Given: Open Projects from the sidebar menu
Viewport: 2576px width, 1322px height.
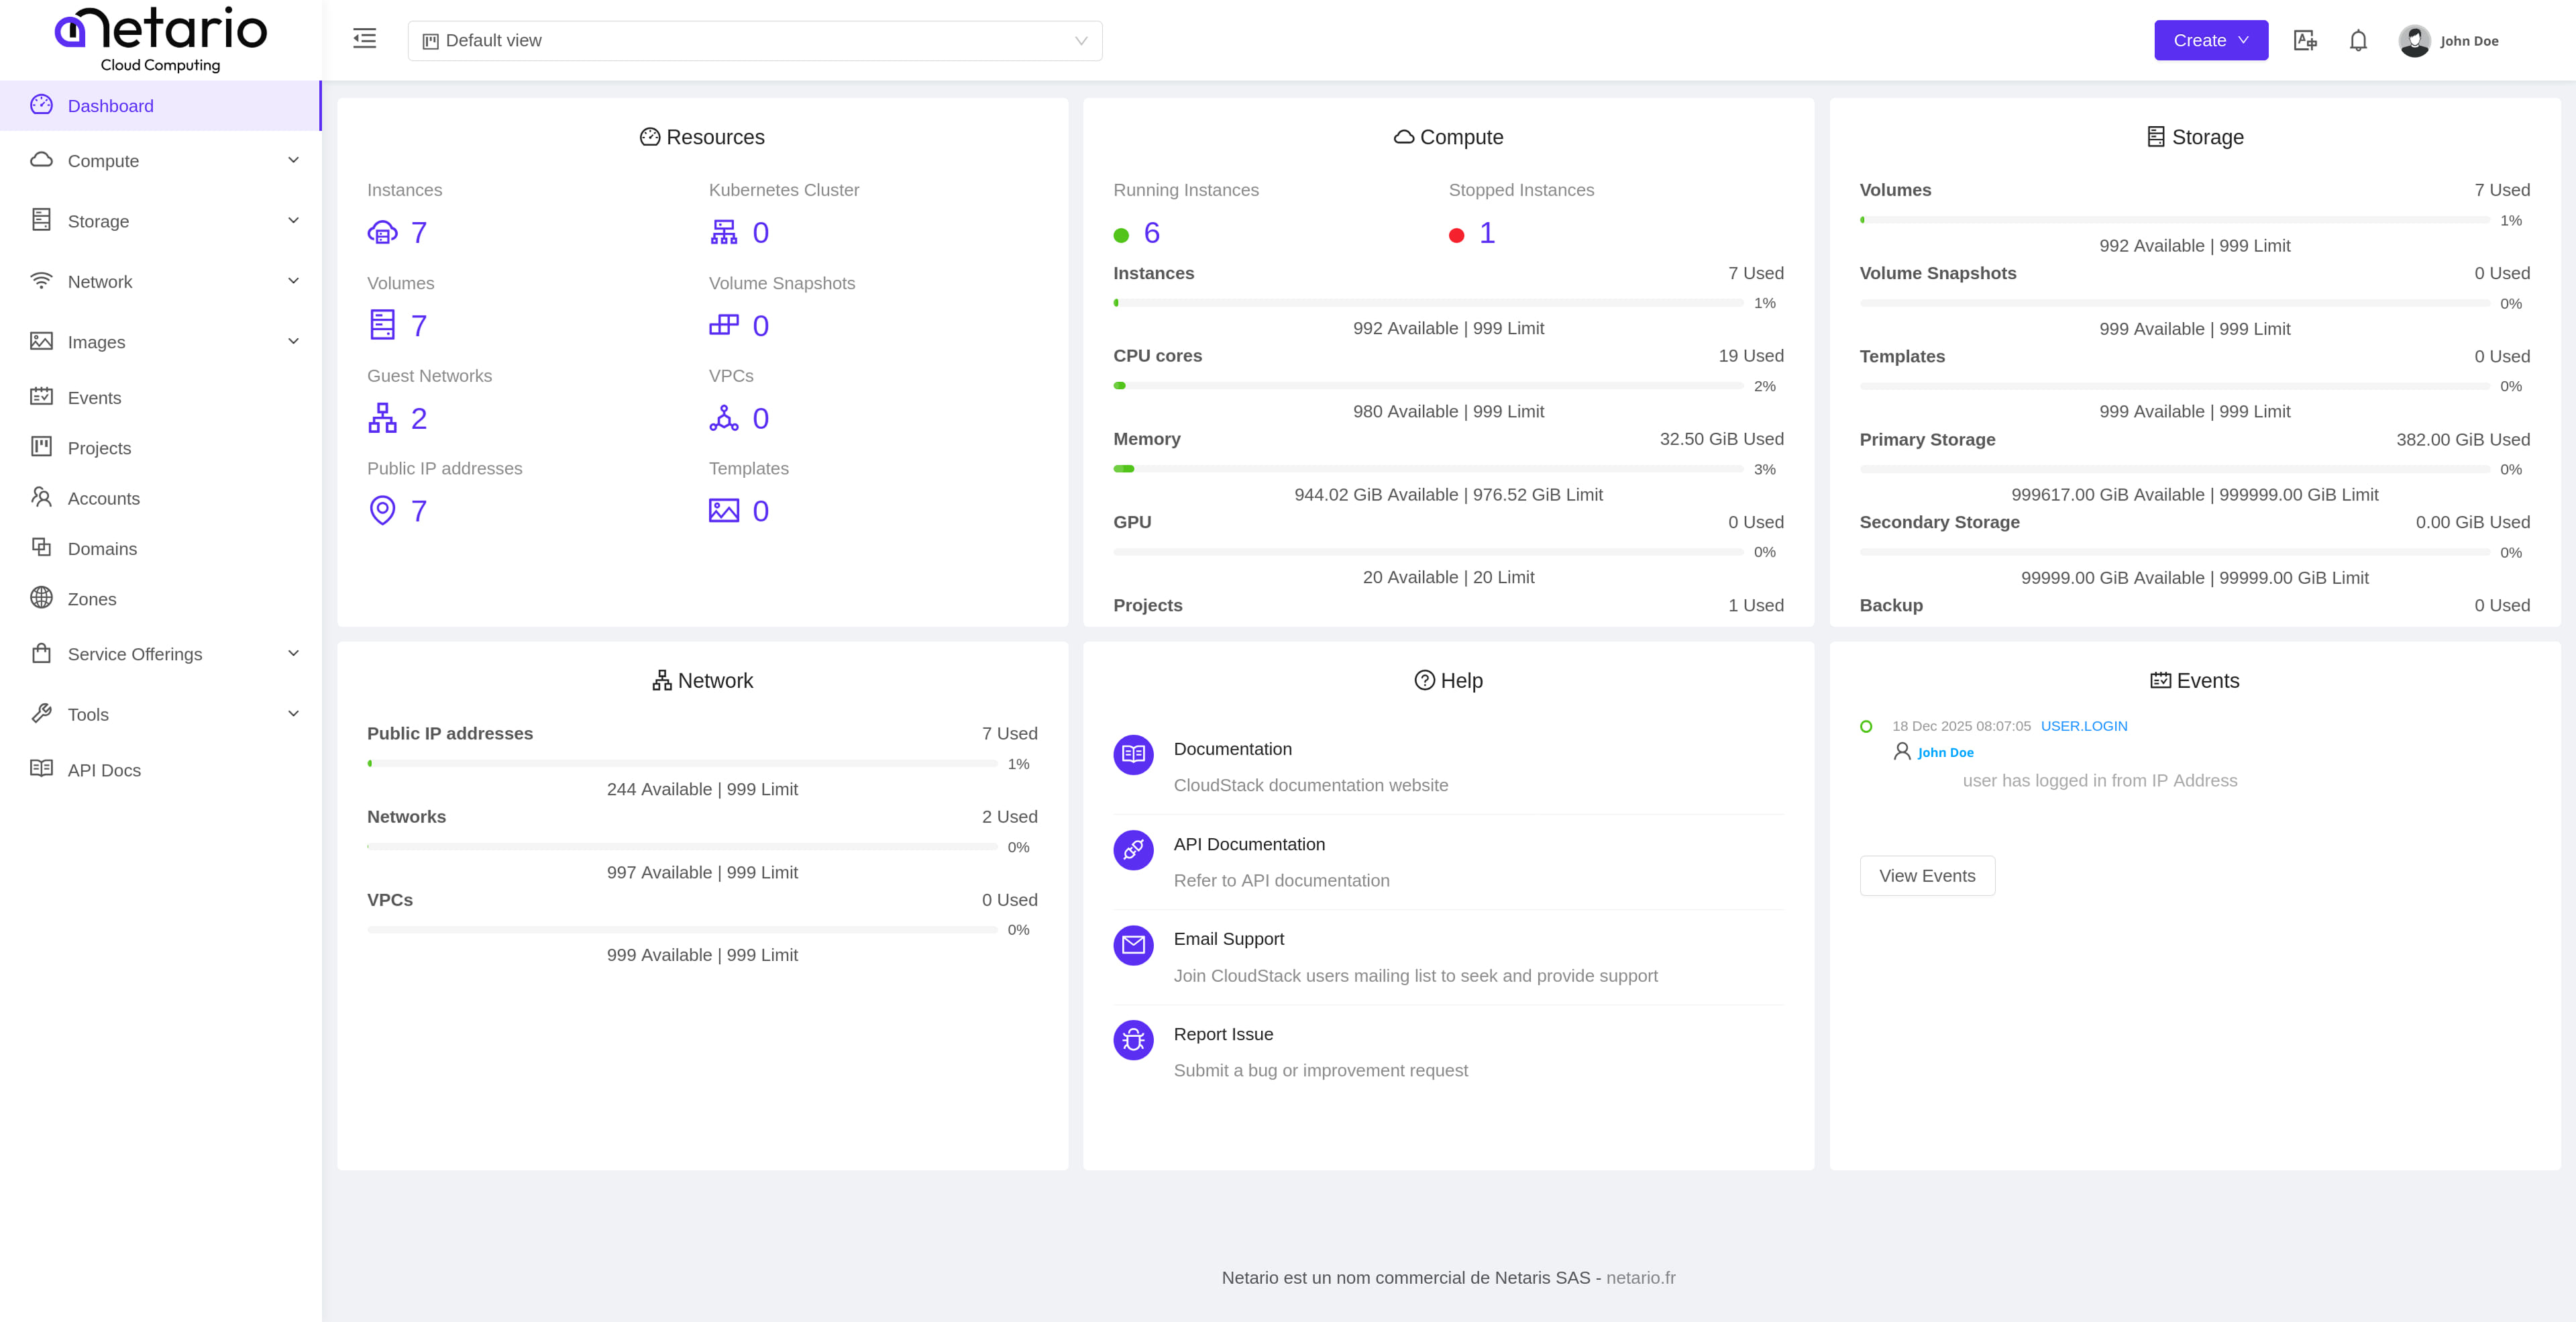Looking at the screenshot, I should coord(99,448).
